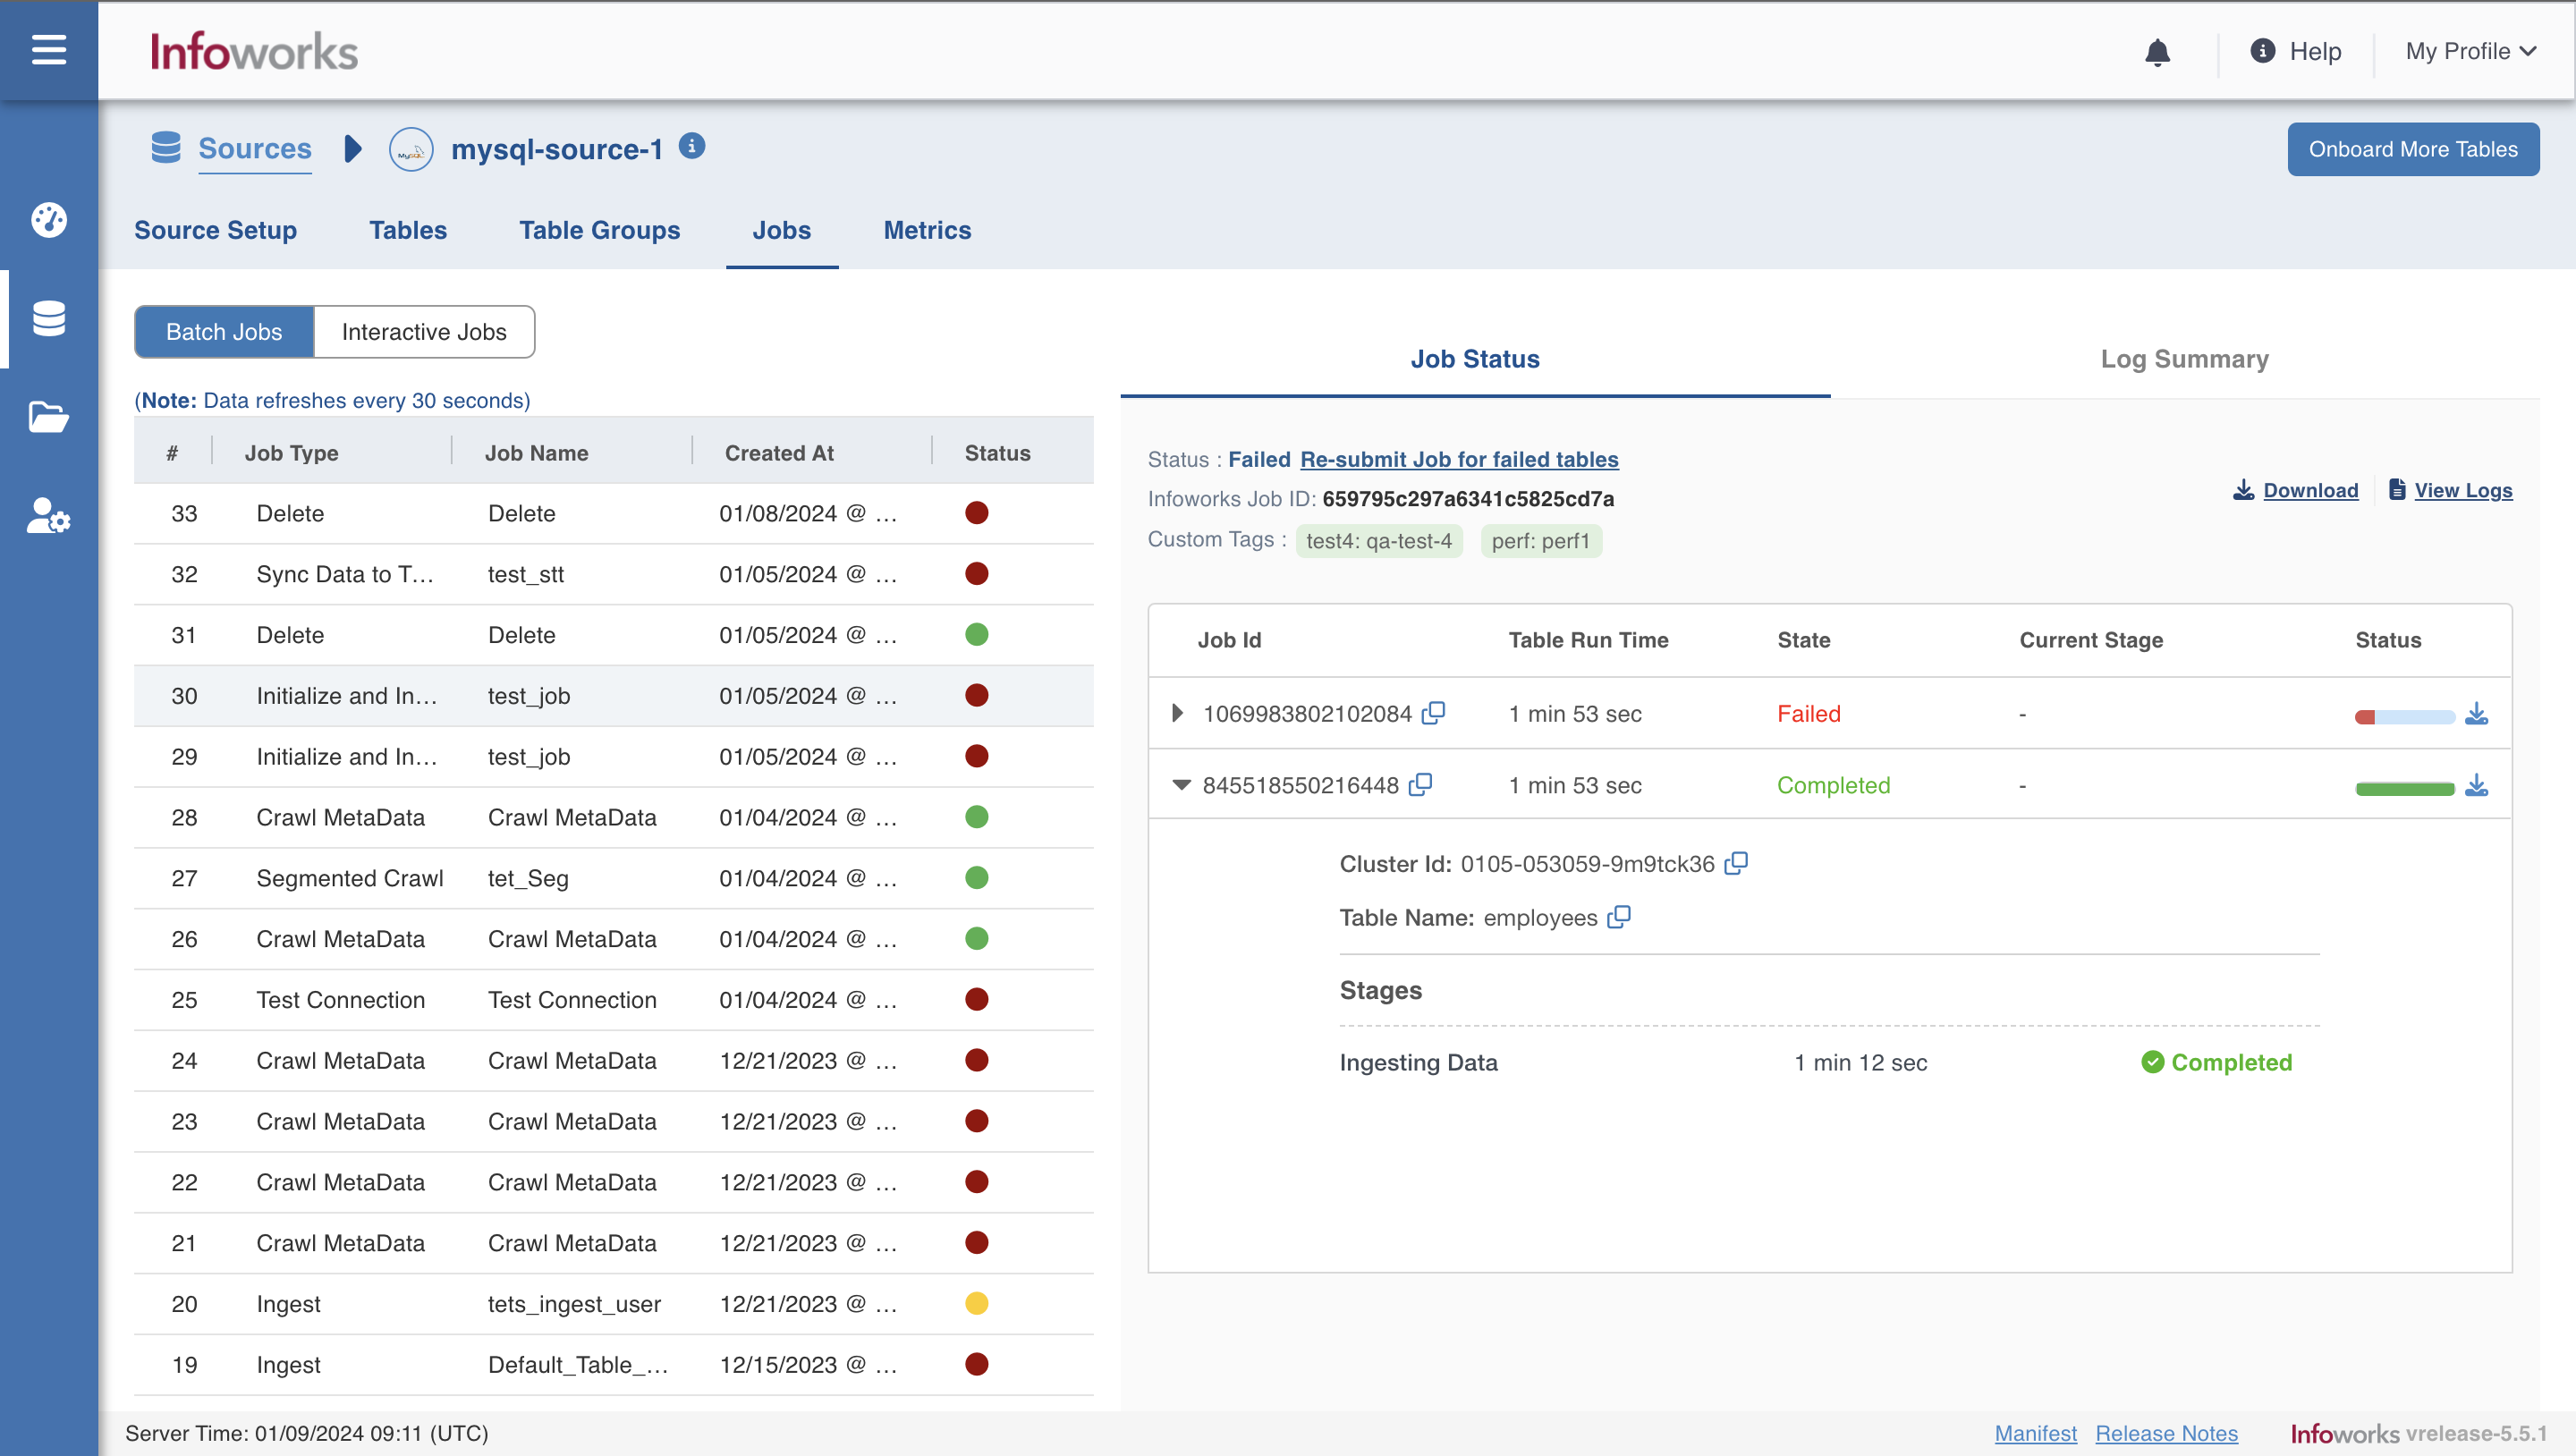Download logs for the Failed job row
Screen dimensions: 2576x1456
(2476, 713)
